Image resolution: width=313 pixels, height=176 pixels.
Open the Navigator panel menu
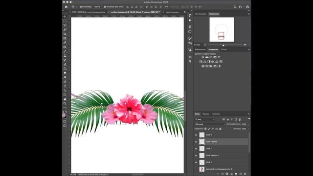pyautogui.click(x=249, y=14)
